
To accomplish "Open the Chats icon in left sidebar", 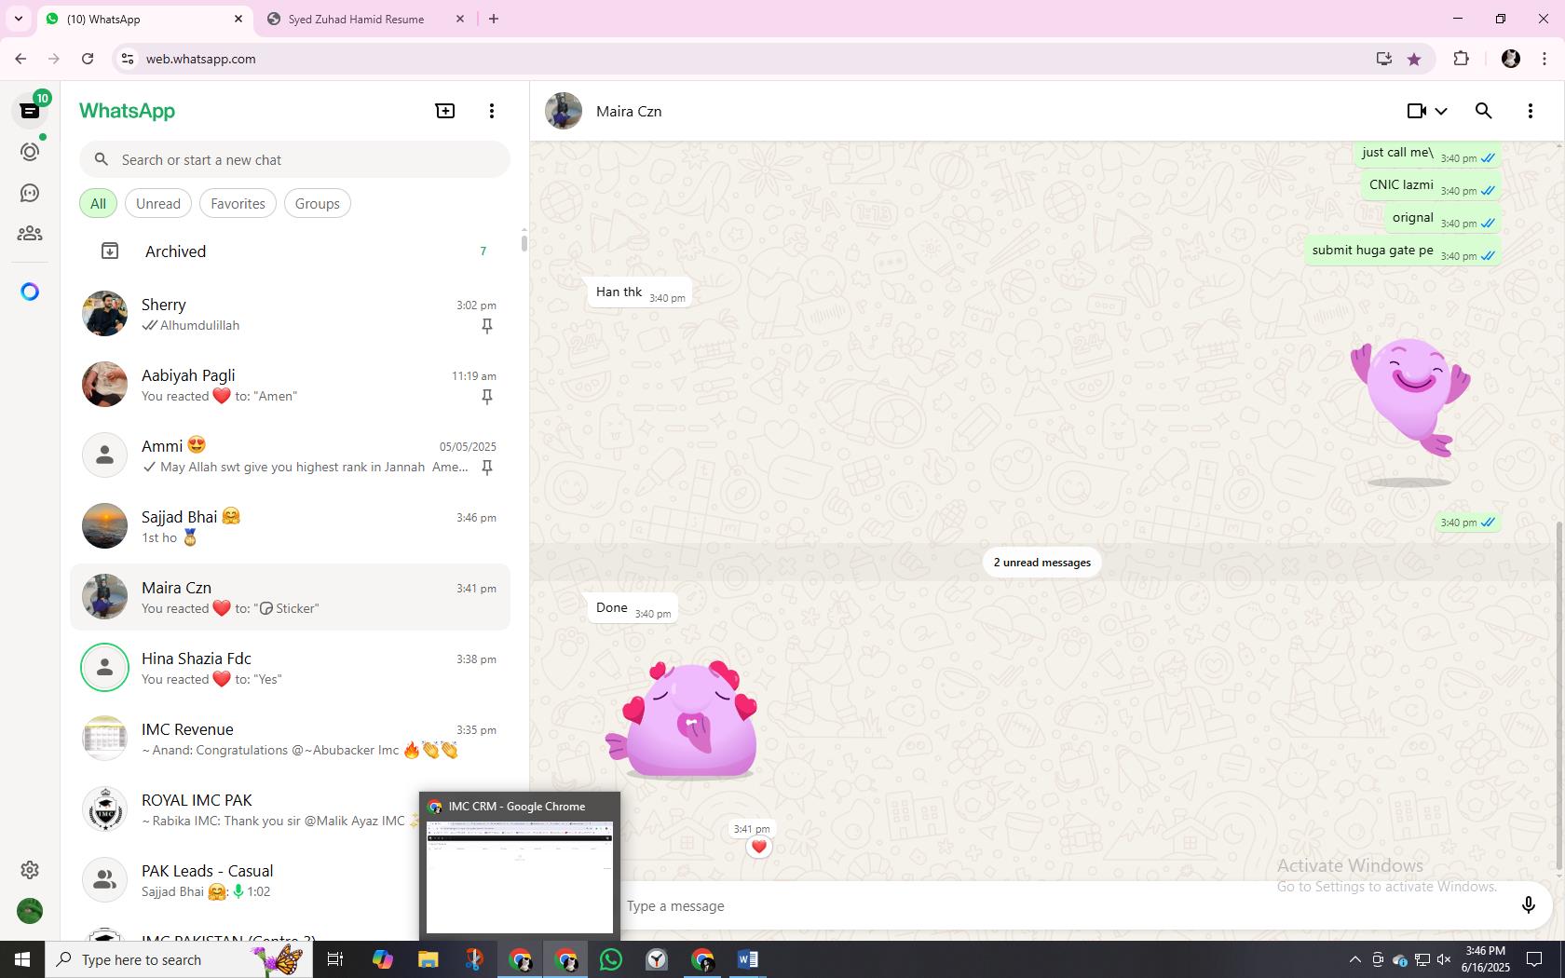I will pos(30,111).
